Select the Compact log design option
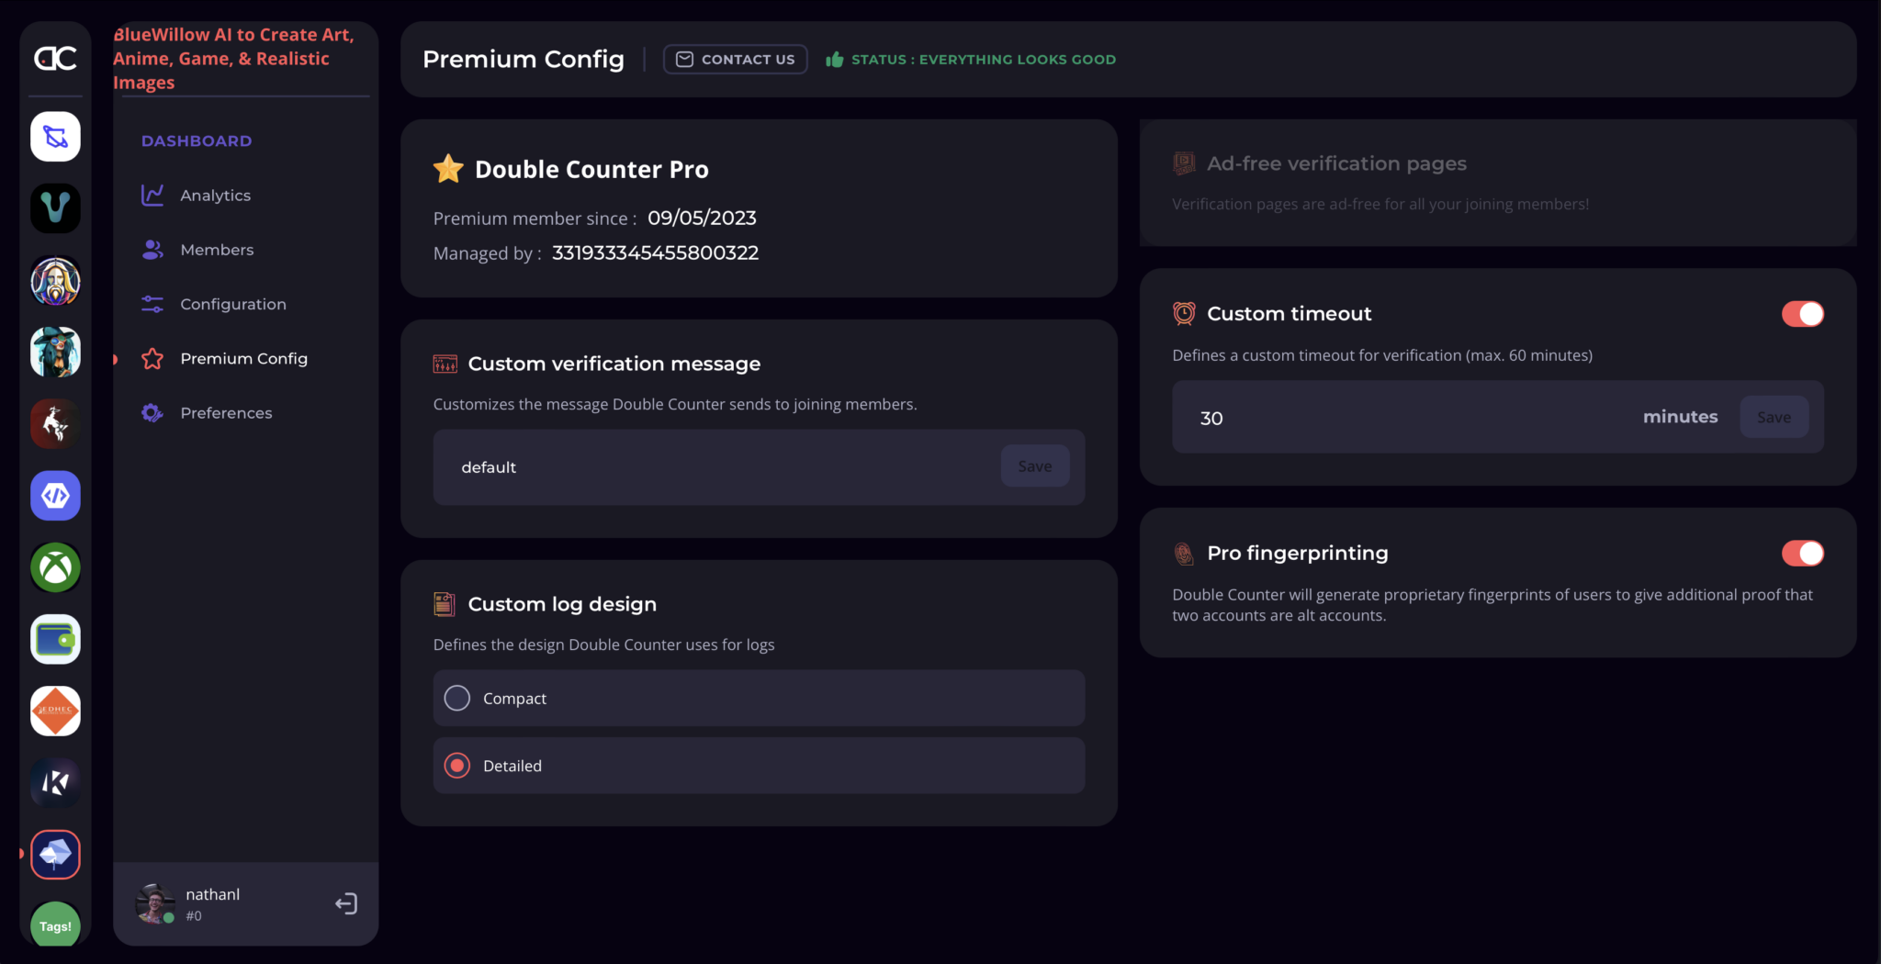Image resolution: width=1881 pixels, height=964 pixels. tap(456, 698)
